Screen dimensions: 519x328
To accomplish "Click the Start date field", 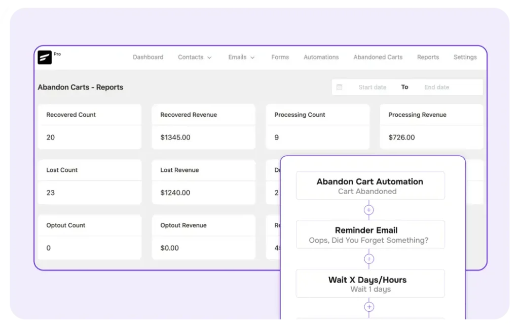I will 372,87.
